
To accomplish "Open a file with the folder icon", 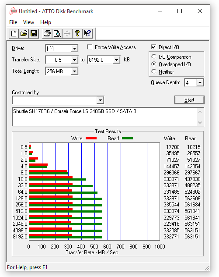I will click(24, 33).
